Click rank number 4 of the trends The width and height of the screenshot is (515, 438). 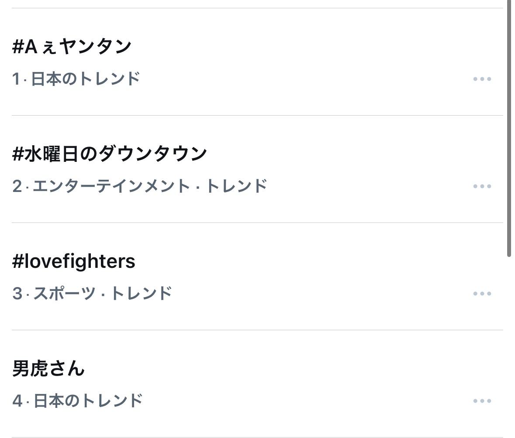[17, 401]
